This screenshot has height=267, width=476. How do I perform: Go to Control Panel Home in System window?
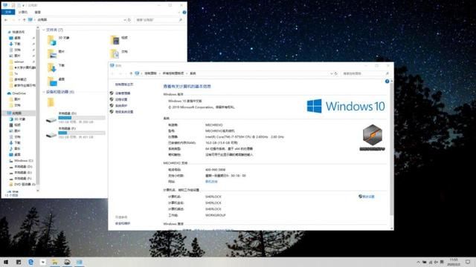[124, 85]
